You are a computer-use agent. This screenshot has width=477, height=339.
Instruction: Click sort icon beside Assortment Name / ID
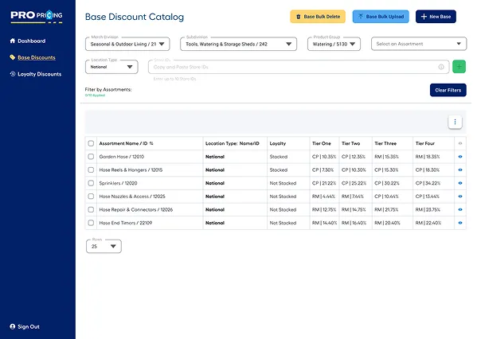[151, 143]
